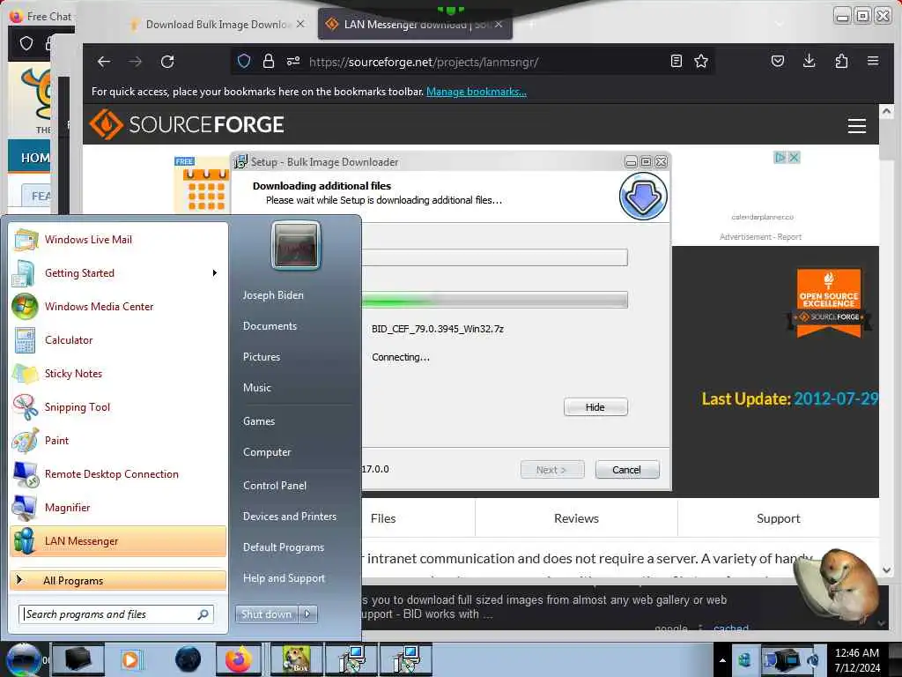902x677 pixels.
Task: Open the Reviews tab on SourceForge
Action: pos(576,518)
